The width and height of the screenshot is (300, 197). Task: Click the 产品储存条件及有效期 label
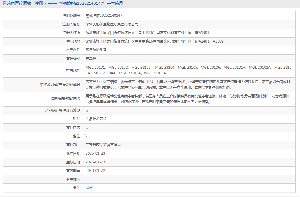tap(63, 110)
